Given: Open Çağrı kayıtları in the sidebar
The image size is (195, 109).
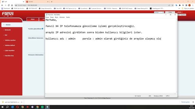Looking at the screenshot, I should point(9,51).
